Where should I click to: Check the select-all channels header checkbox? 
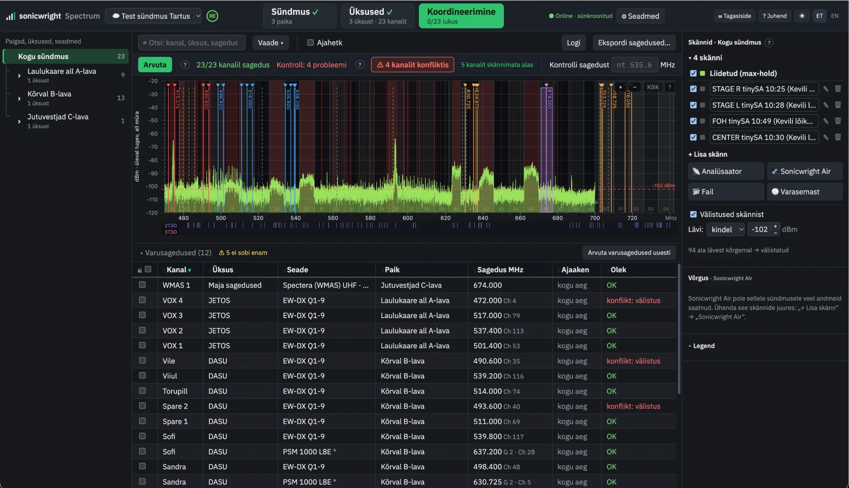pos(148,269)
